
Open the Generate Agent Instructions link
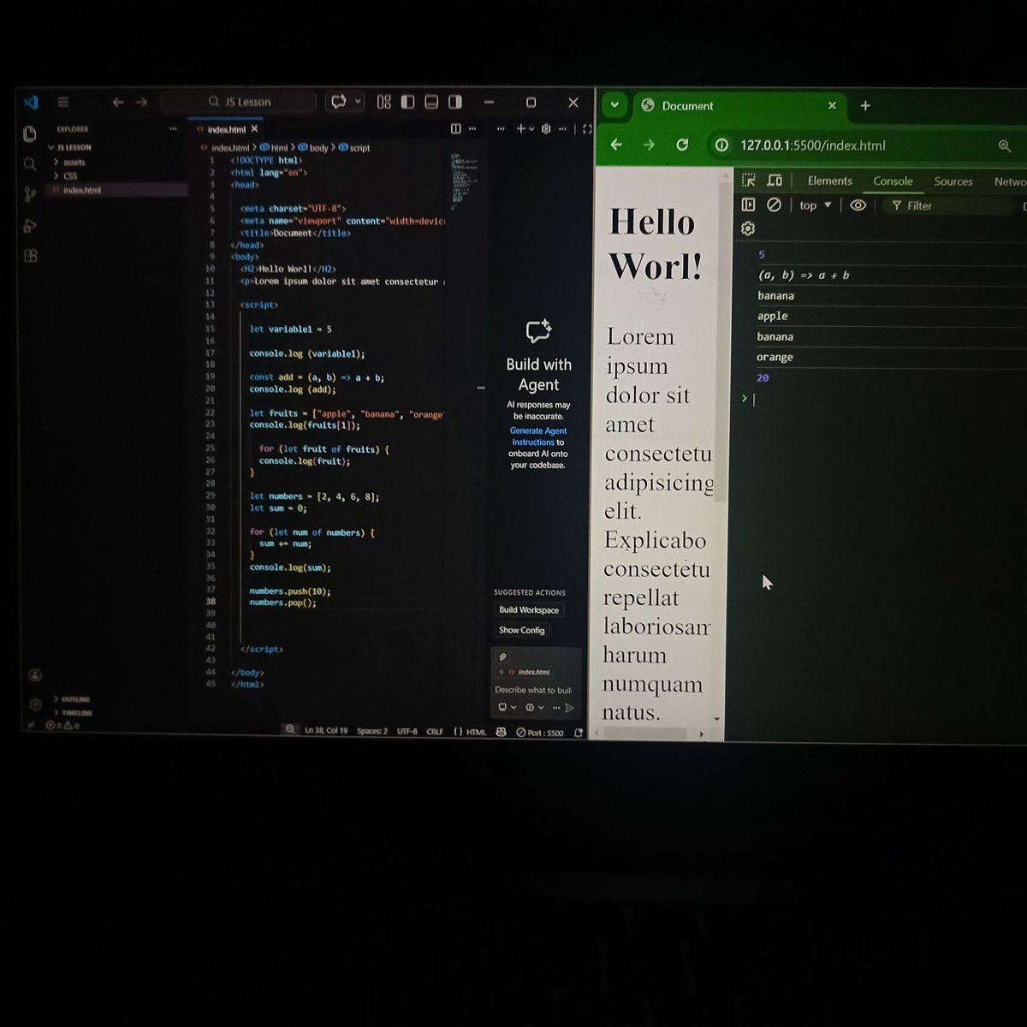(x=538, y=436)
